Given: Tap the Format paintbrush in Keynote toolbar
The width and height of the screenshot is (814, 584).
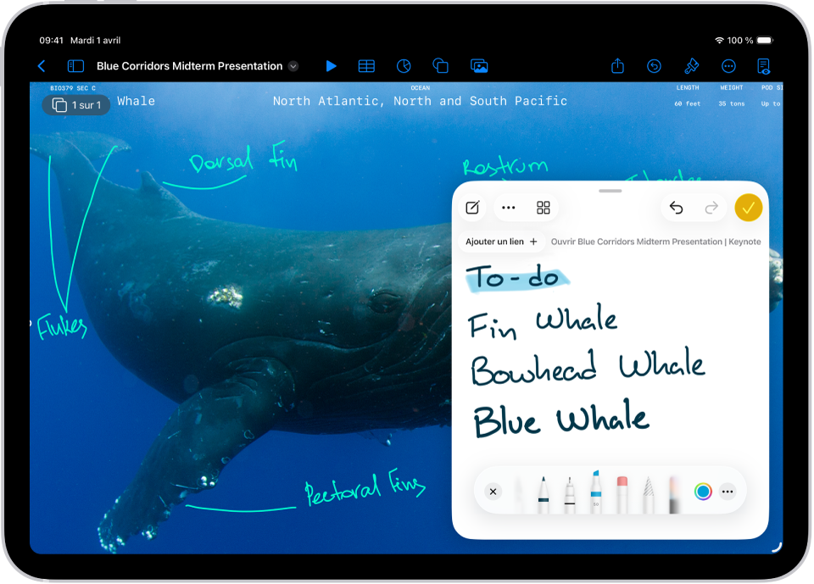Looking at the screenshot, I should pos(692,65).
